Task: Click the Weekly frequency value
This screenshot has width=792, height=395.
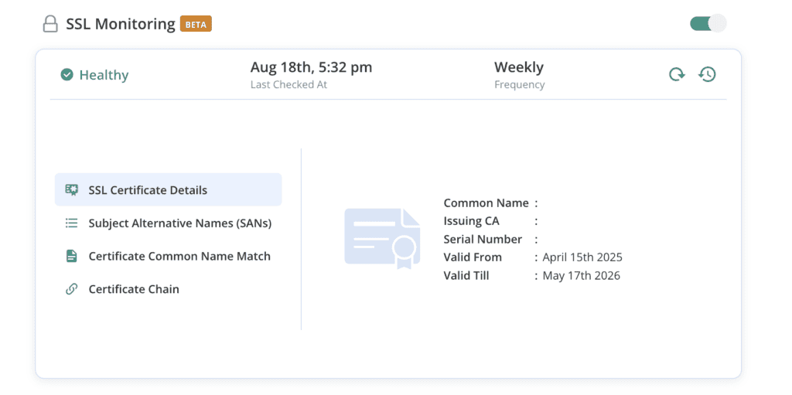Action: point(519,67)
